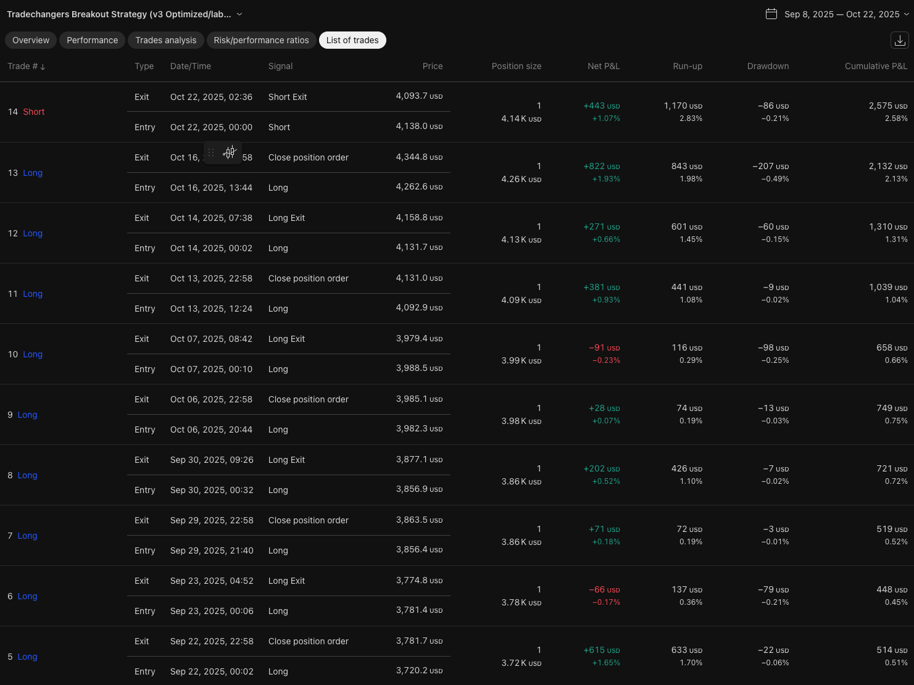Click the Cumulative P&L column header
Viewport: 914px width, 685px height.
875,66
